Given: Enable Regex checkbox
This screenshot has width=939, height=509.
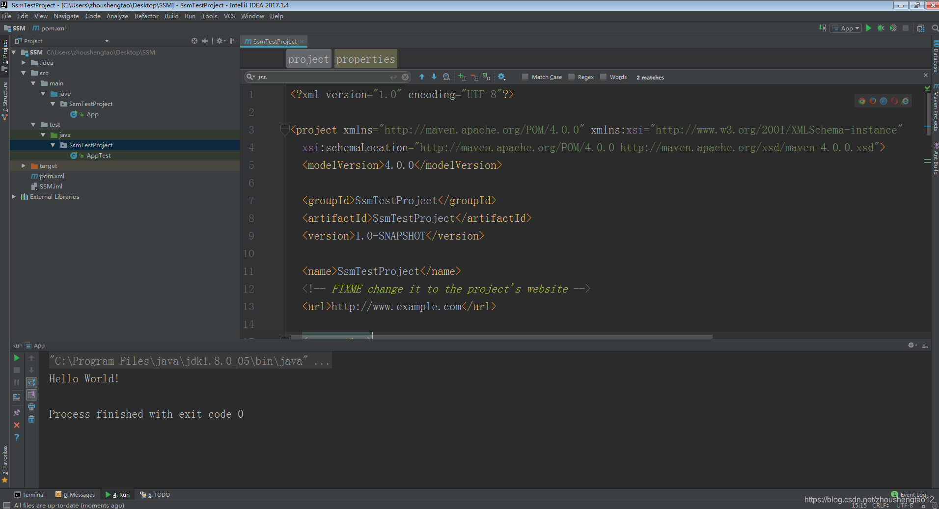Looking at the screenshot, I should click(x=571, y=77).
